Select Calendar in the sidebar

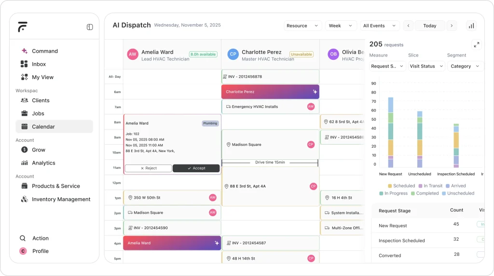point(54,126)
